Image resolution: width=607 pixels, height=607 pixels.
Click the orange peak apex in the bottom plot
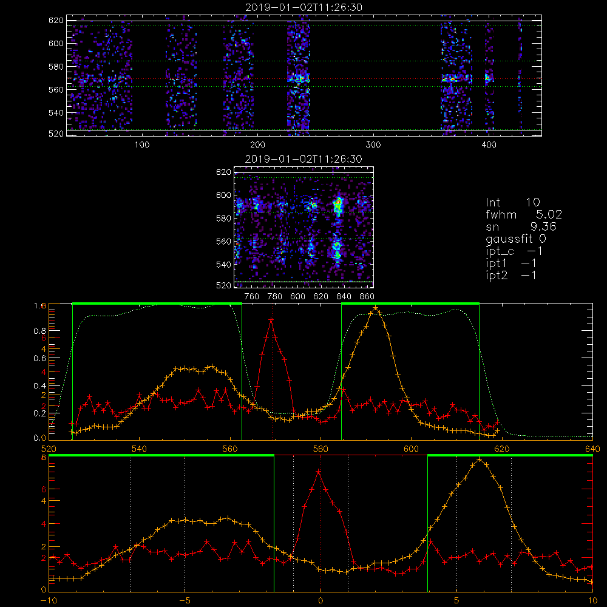480,459
